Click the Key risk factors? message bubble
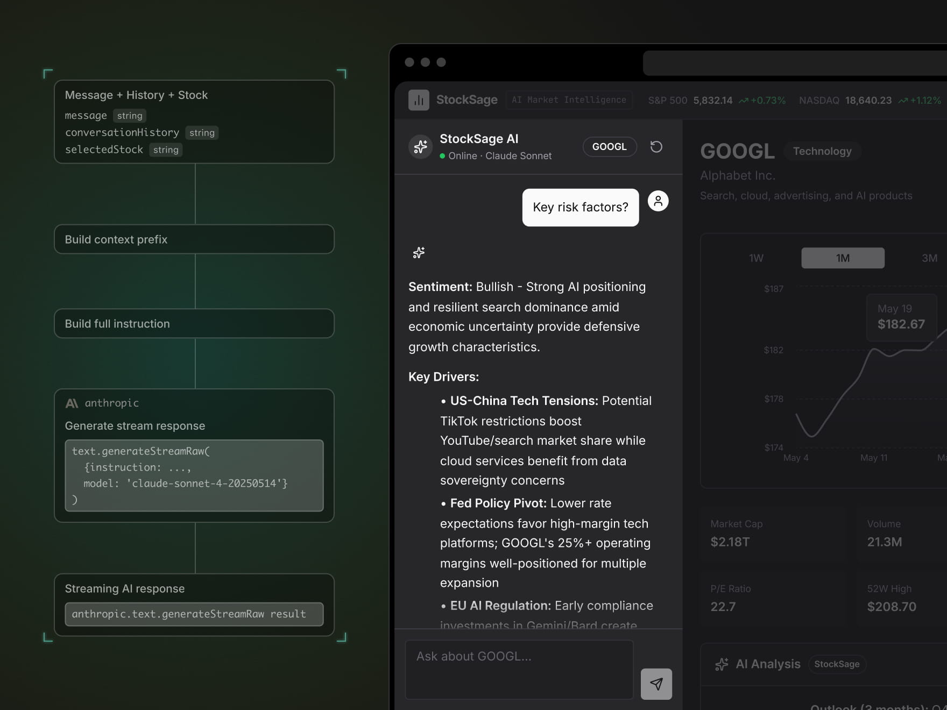947x710 pixels. [581, 208]
